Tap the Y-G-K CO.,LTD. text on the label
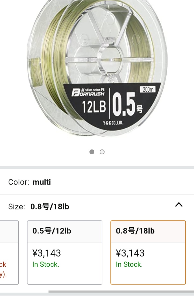 point(113,123)
